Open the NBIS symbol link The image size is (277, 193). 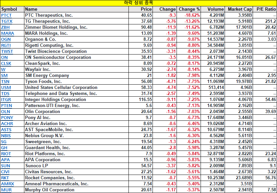6,135
